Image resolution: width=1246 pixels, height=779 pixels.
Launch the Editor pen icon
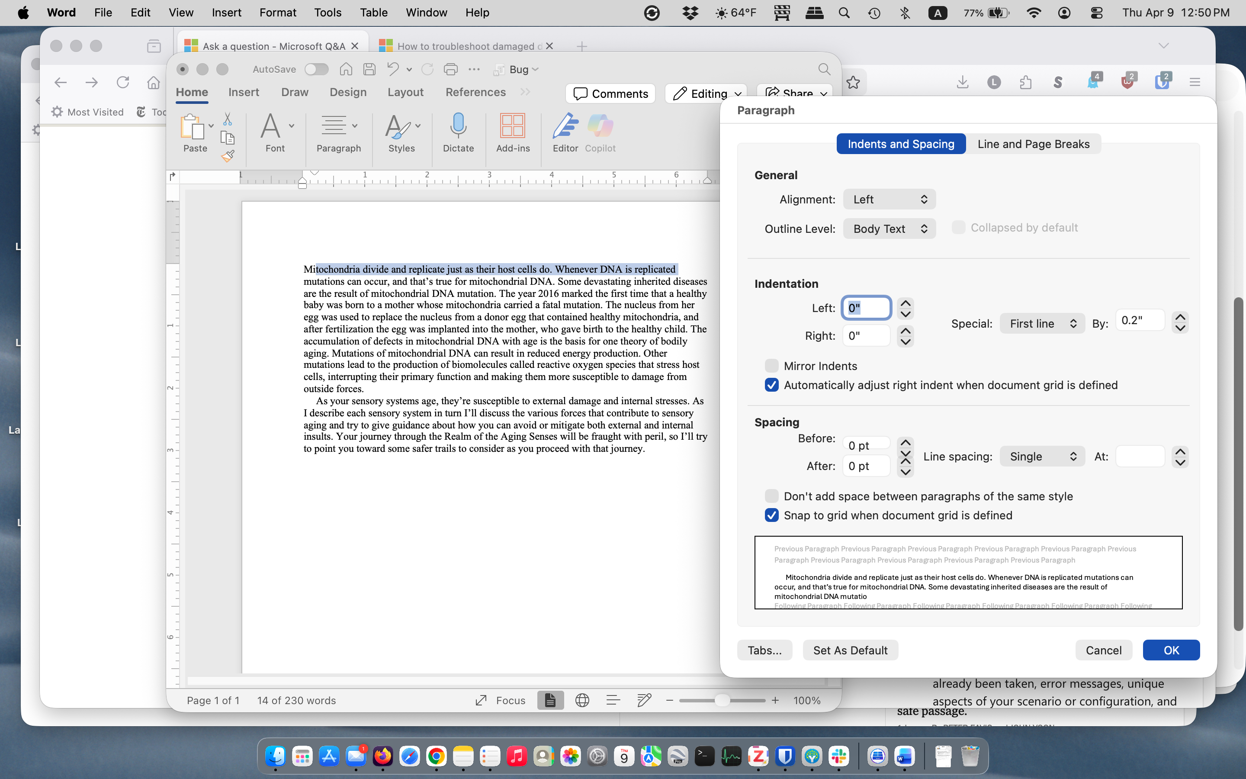coord(565,126)
